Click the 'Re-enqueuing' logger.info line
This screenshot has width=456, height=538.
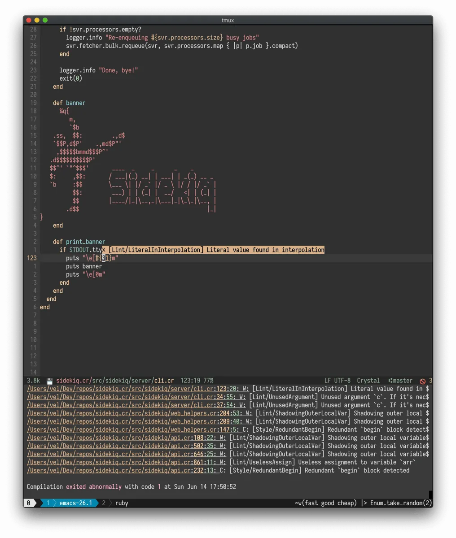pyautogui.click(x=162, y=38)
